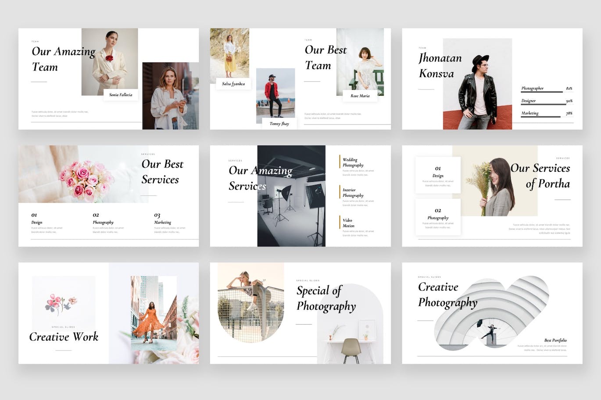Click the Marketing 78% skill bar
This screenshot has height=400, width=601.
[540, 117]
